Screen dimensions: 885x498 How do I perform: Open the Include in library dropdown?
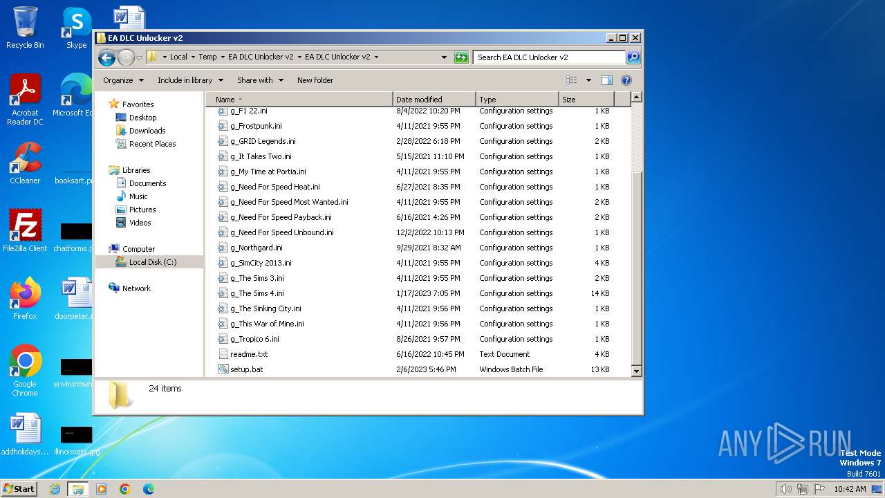[x=190, y=80]
